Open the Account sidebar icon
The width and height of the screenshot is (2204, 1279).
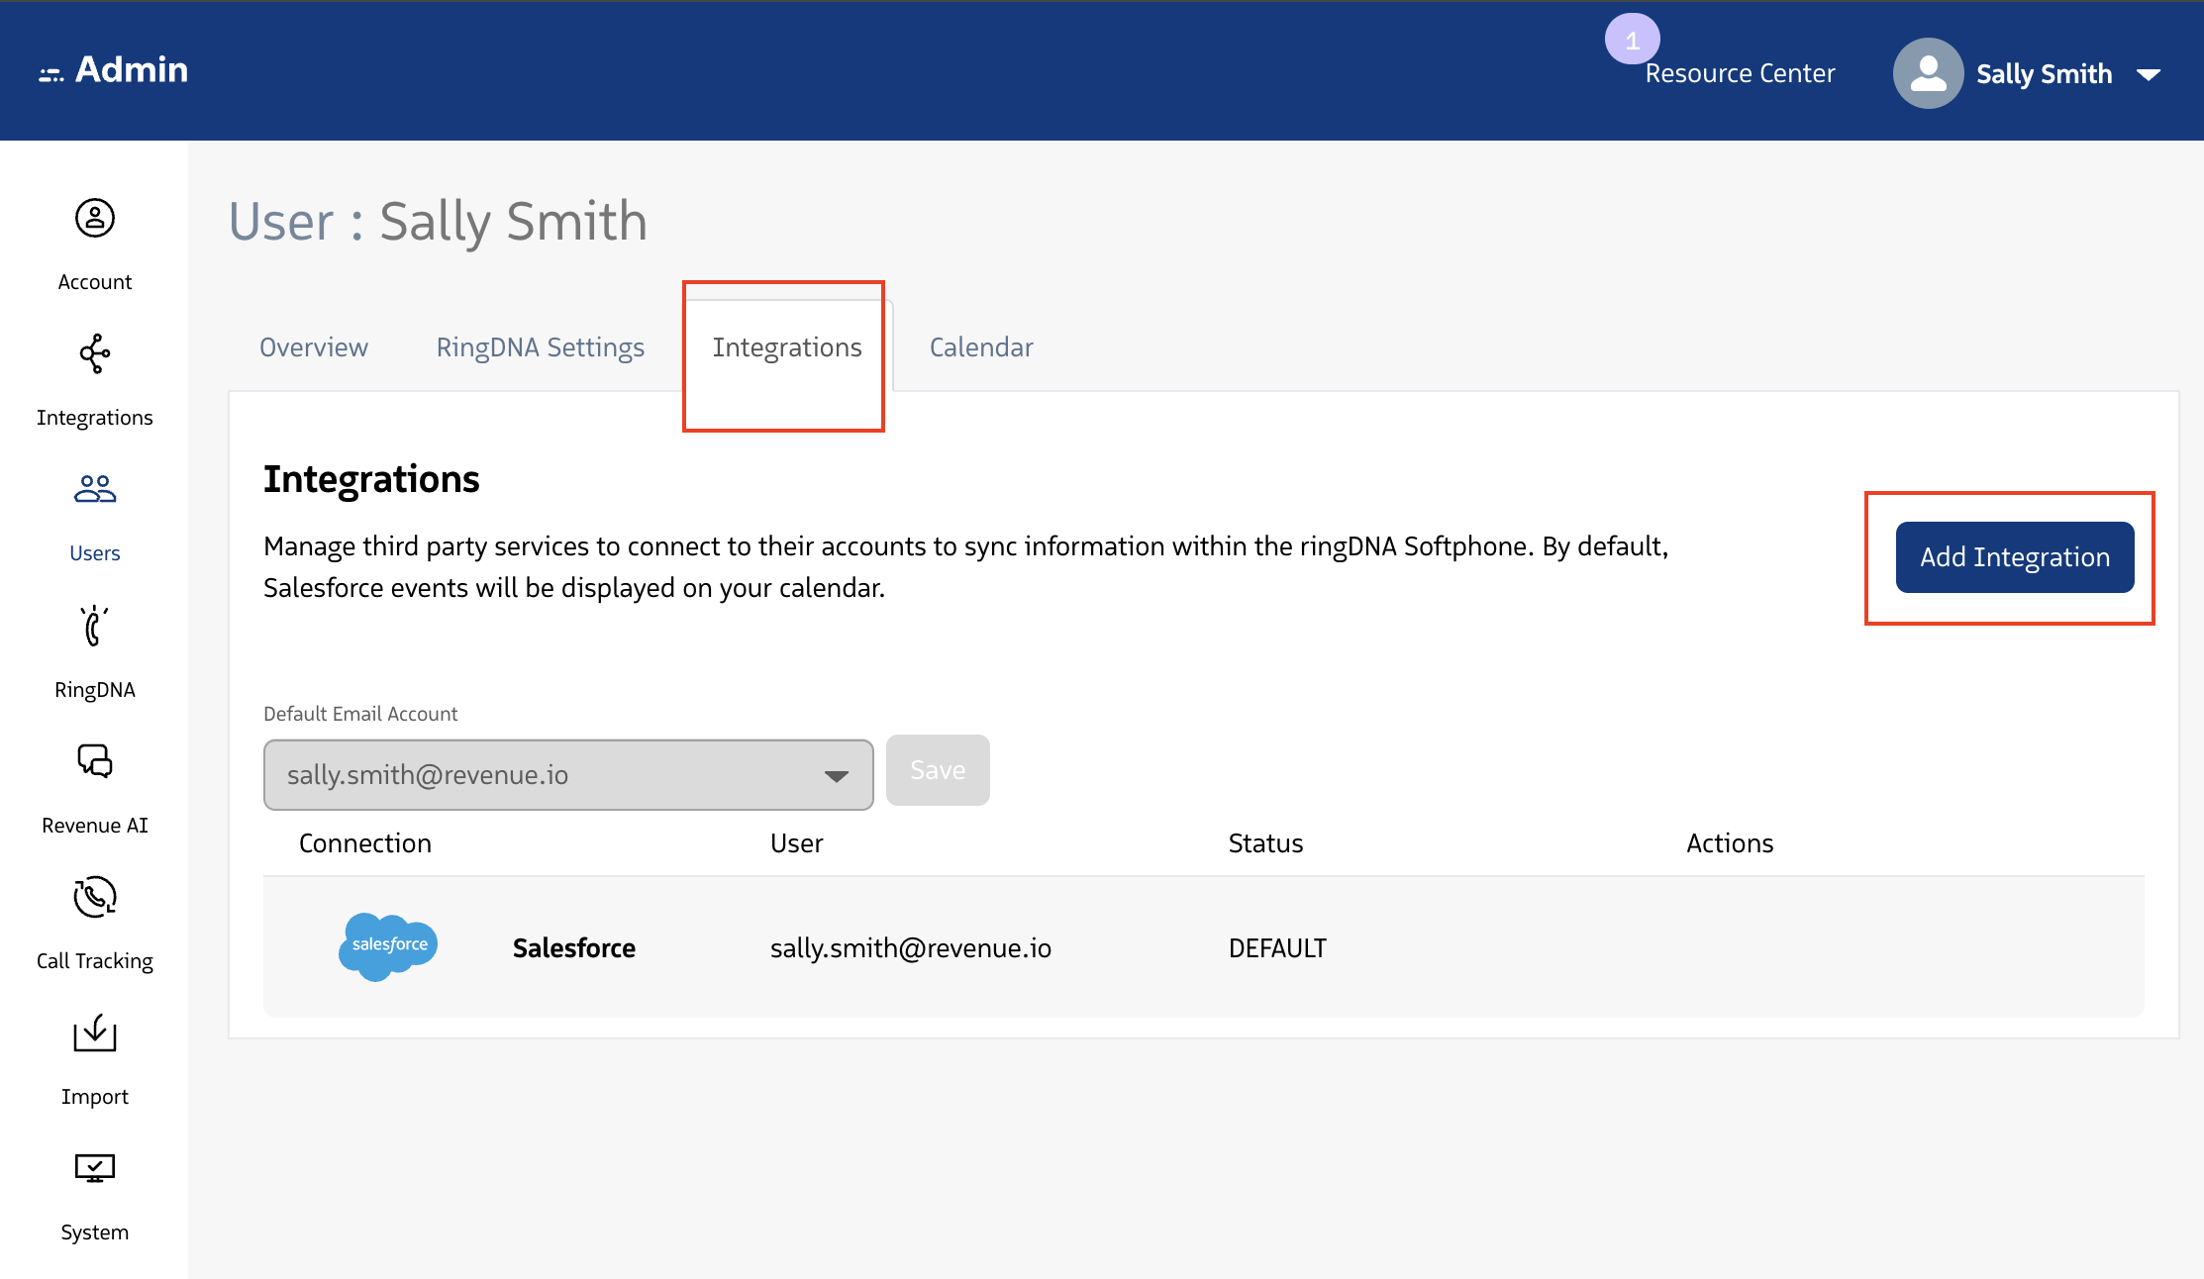95,219
